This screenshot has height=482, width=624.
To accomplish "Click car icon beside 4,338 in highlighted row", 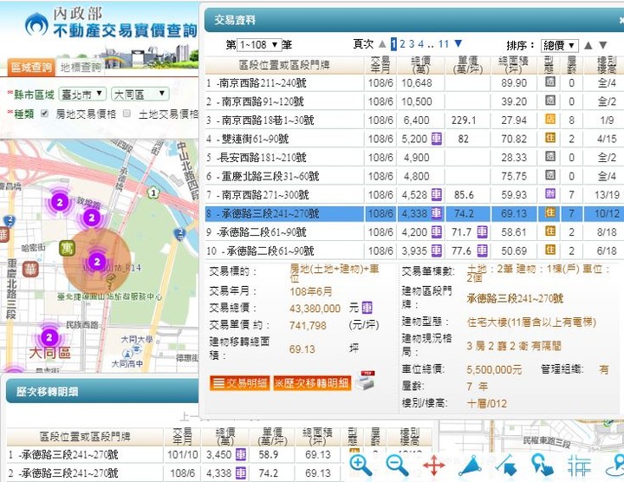I will pos(437,213).
